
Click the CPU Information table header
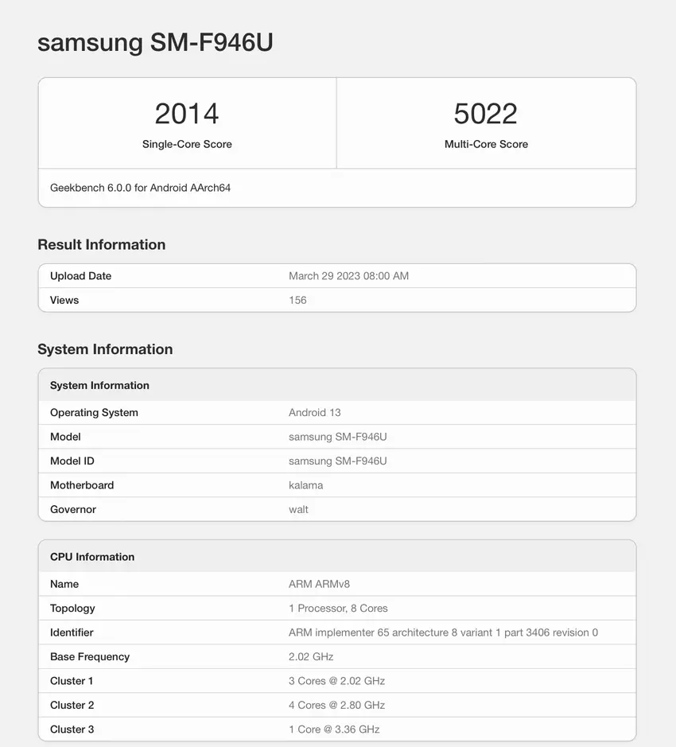click(92, 557)
